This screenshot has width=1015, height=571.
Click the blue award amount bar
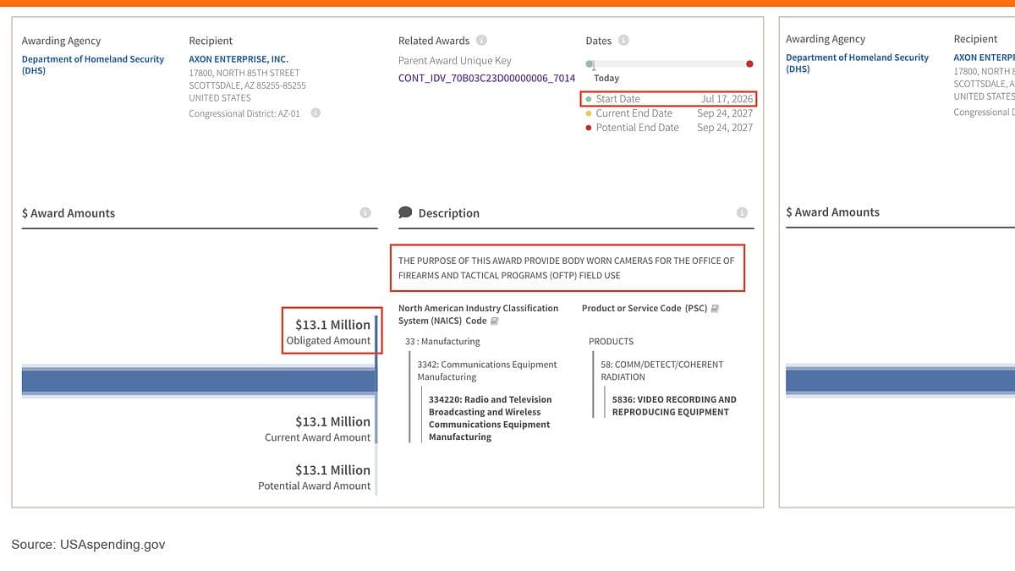point(199,382)
